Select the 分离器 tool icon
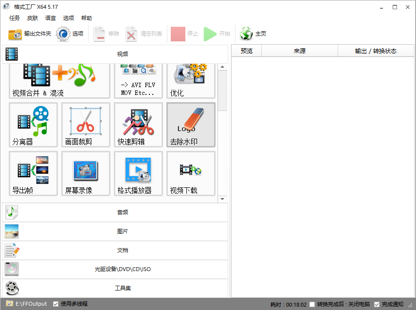 point(33,125)
